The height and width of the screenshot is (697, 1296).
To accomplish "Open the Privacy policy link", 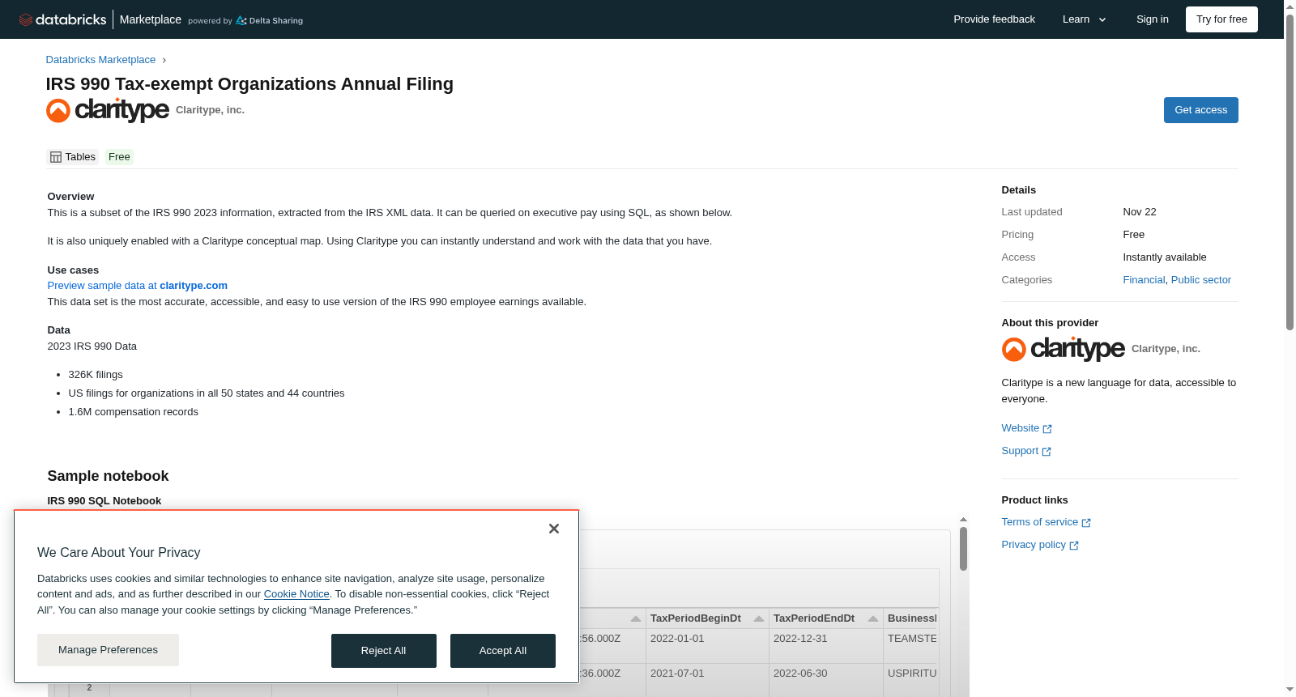I will coord(1040,545).
